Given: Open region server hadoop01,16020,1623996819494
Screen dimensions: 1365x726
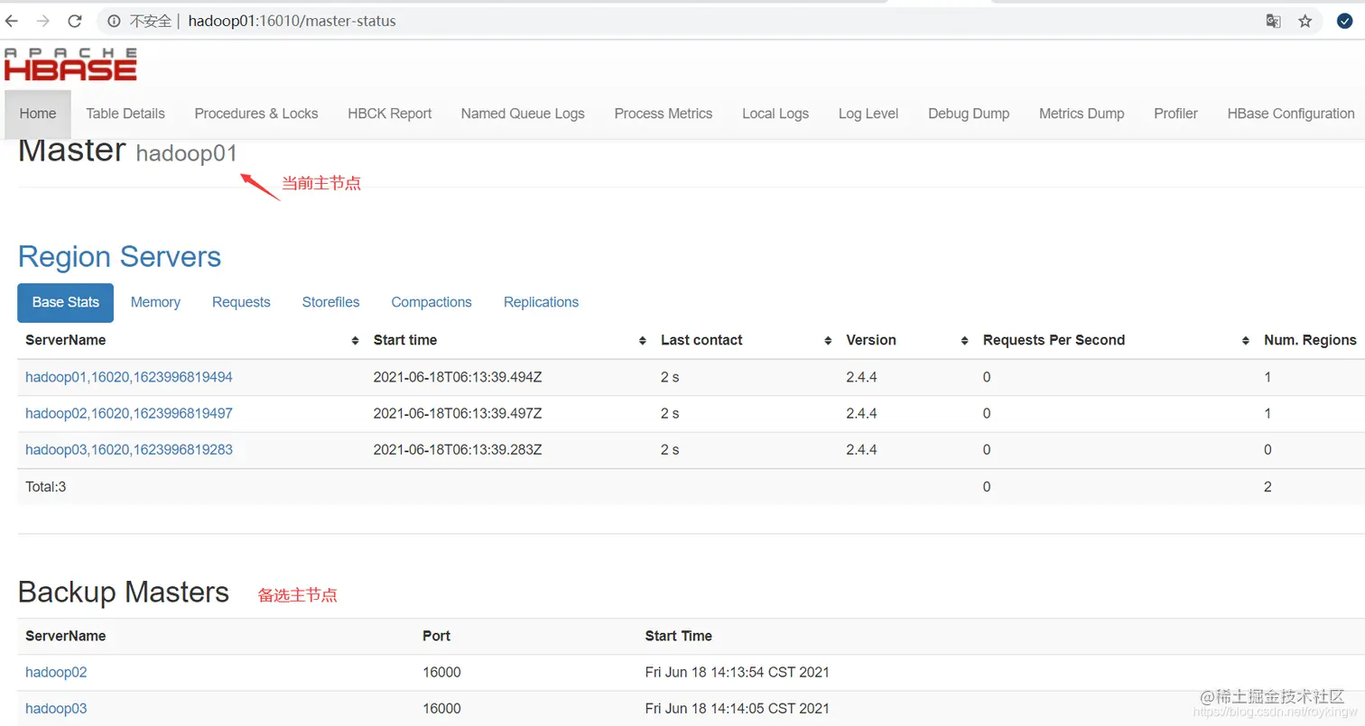Looking at the screenshot, I should [x=129, y=377].
